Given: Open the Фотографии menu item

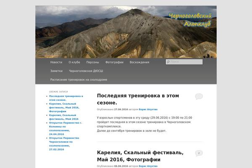Looking at the screenshot, I should (114, 62).
